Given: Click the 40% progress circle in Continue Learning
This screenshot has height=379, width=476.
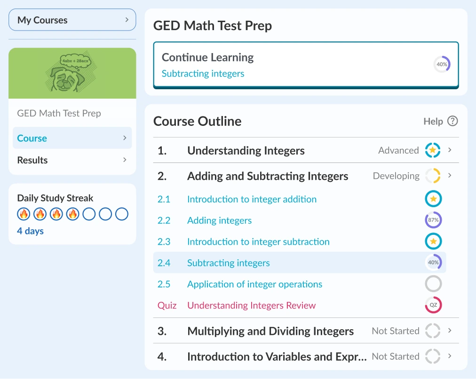Looking at the screenshot, I should [x=442, y=64].
